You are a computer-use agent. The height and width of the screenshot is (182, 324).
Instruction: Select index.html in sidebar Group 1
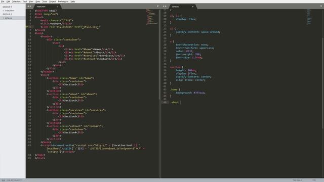click(x=10, y=11)
